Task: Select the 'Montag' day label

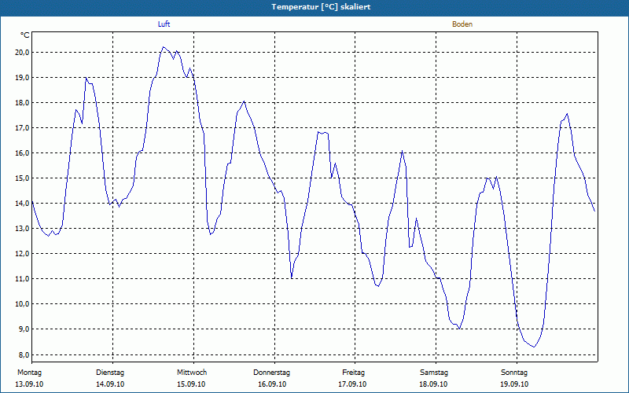Action: [29, 373]
